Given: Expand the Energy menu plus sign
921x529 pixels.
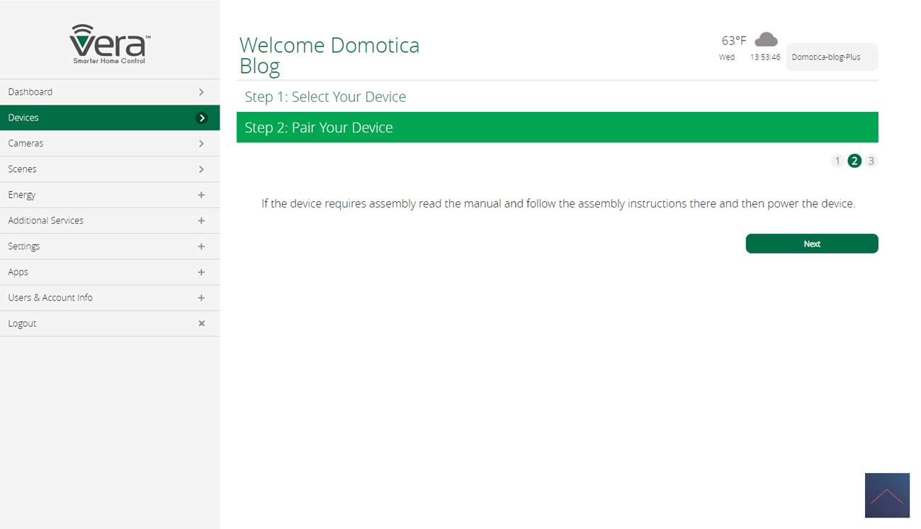Looking at the screenshot, I should point(201,195).
